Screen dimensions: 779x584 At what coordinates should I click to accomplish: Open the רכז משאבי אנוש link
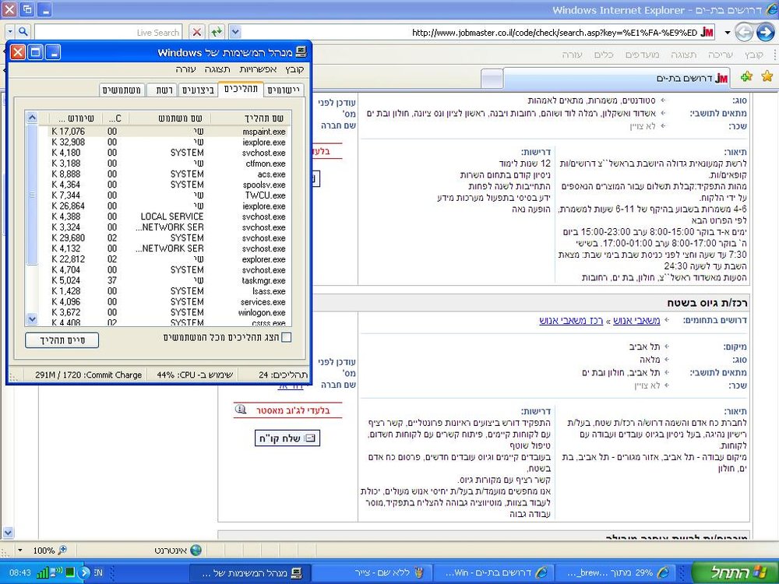[x=571, y=321]
